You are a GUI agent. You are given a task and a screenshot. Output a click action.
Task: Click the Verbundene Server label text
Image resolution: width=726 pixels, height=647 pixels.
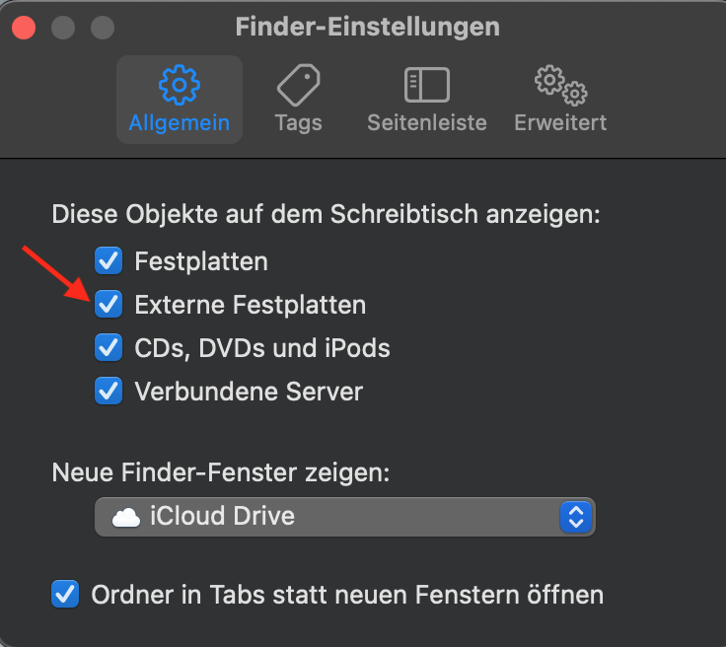[249, 392]
